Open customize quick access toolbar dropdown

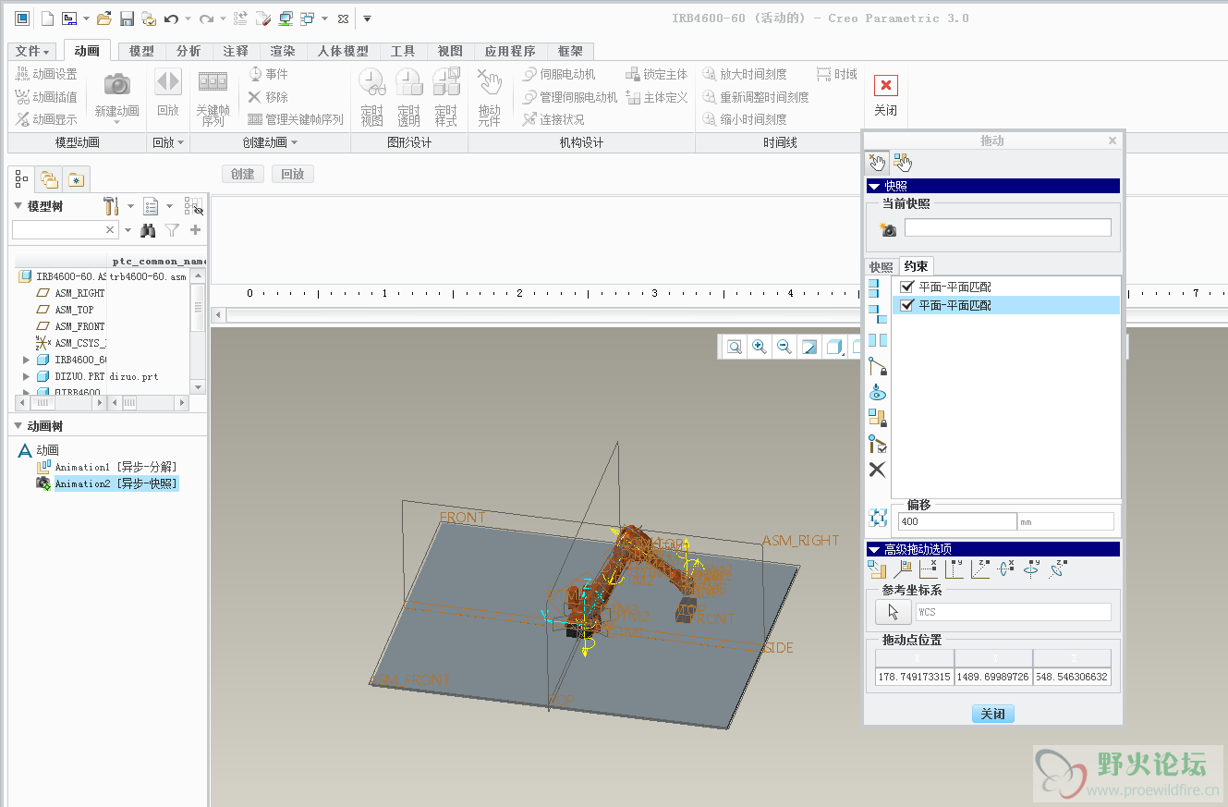[x=367, y=18]
